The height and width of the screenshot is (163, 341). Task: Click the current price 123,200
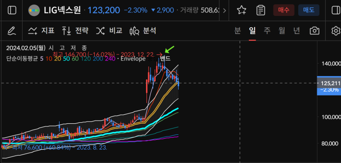pyautogui.click(x=104, y=10)
